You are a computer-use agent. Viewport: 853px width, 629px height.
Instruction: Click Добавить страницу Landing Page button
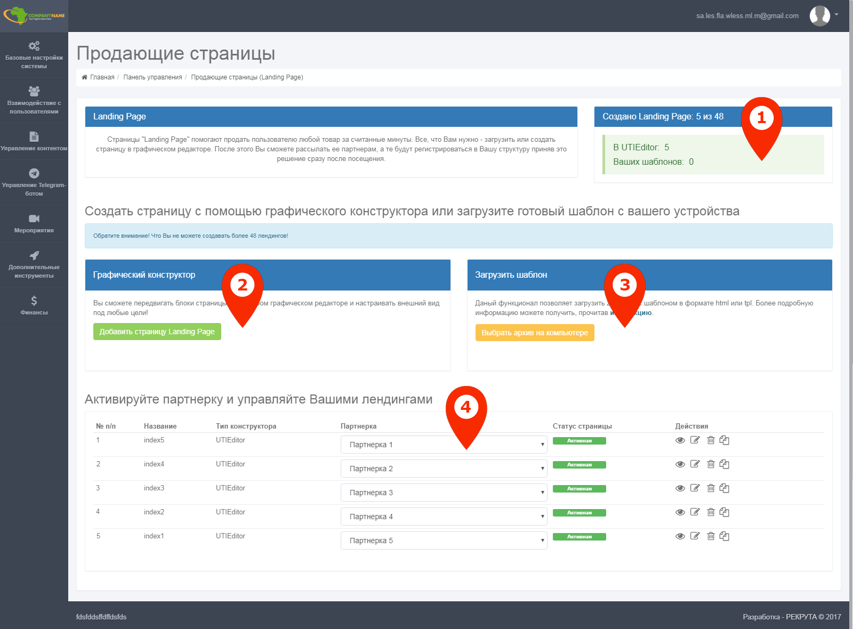pyautogui.click(x=157, y=332)
